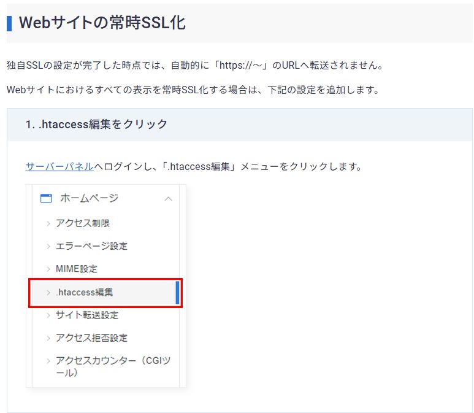Click the arrow beside アクセス制限
The width and height of the screenshot is (474, 413).
pyautogui.click(x=48, y=223)
